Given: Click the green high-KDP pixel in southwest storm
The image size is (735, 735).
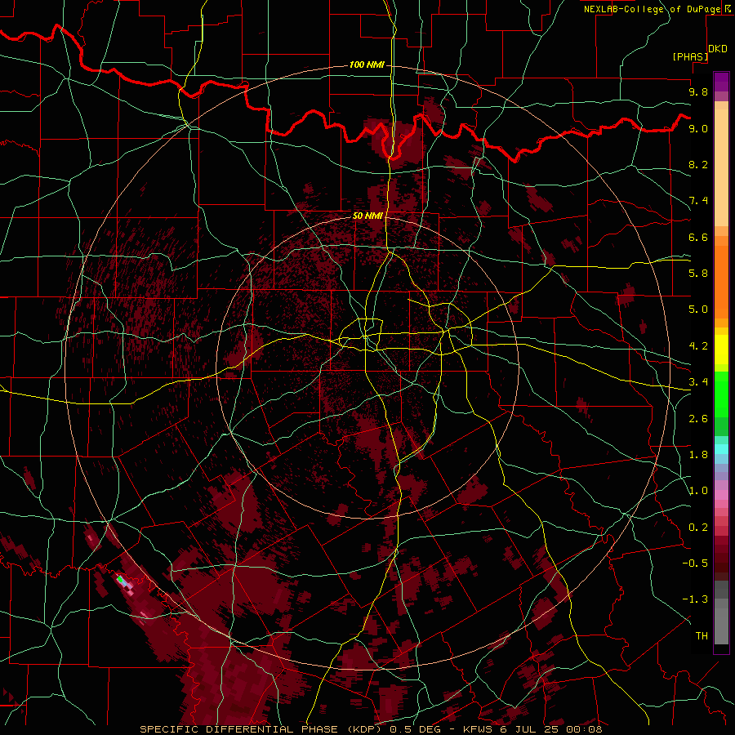Looking at the screenshot, I should (120, 580).
